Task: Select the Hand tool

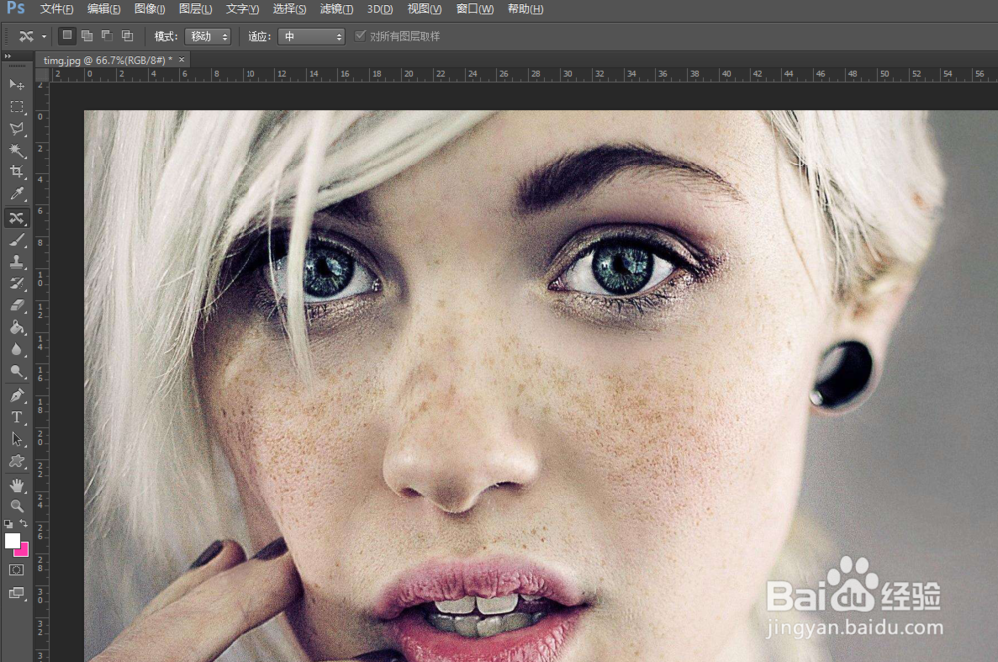Action: click(x=17, y=486)
